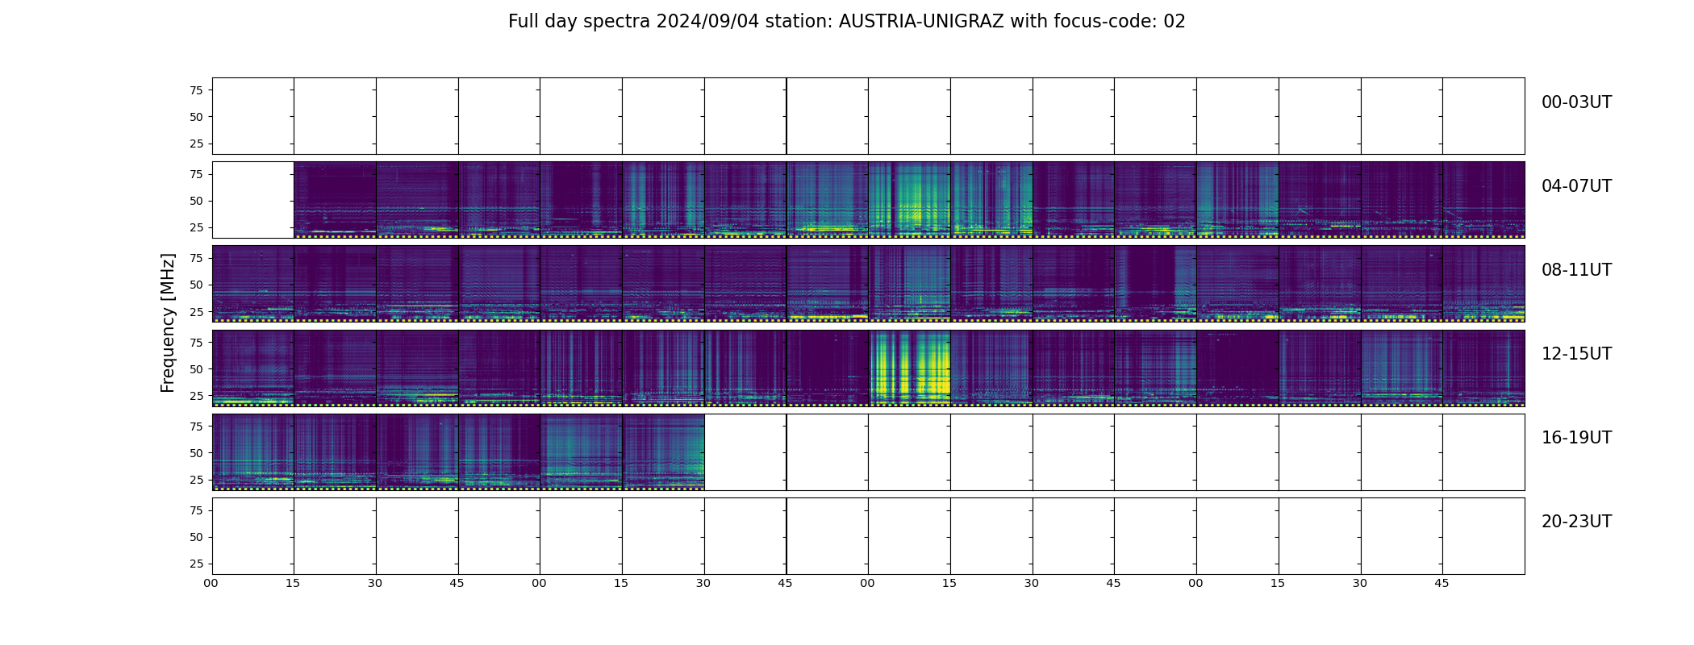Click the "25" tick of the 12-15UT row
Image resolution: width=1694 pixels, height=645 pixels.
coord(196,396)
